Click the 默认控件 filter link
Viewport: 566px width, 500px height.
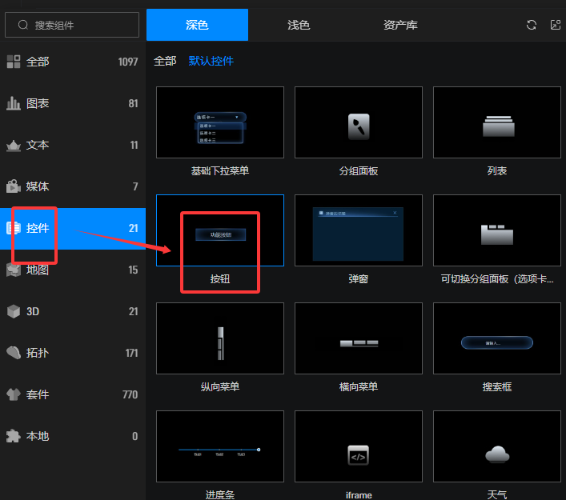[x=211, y=61]
